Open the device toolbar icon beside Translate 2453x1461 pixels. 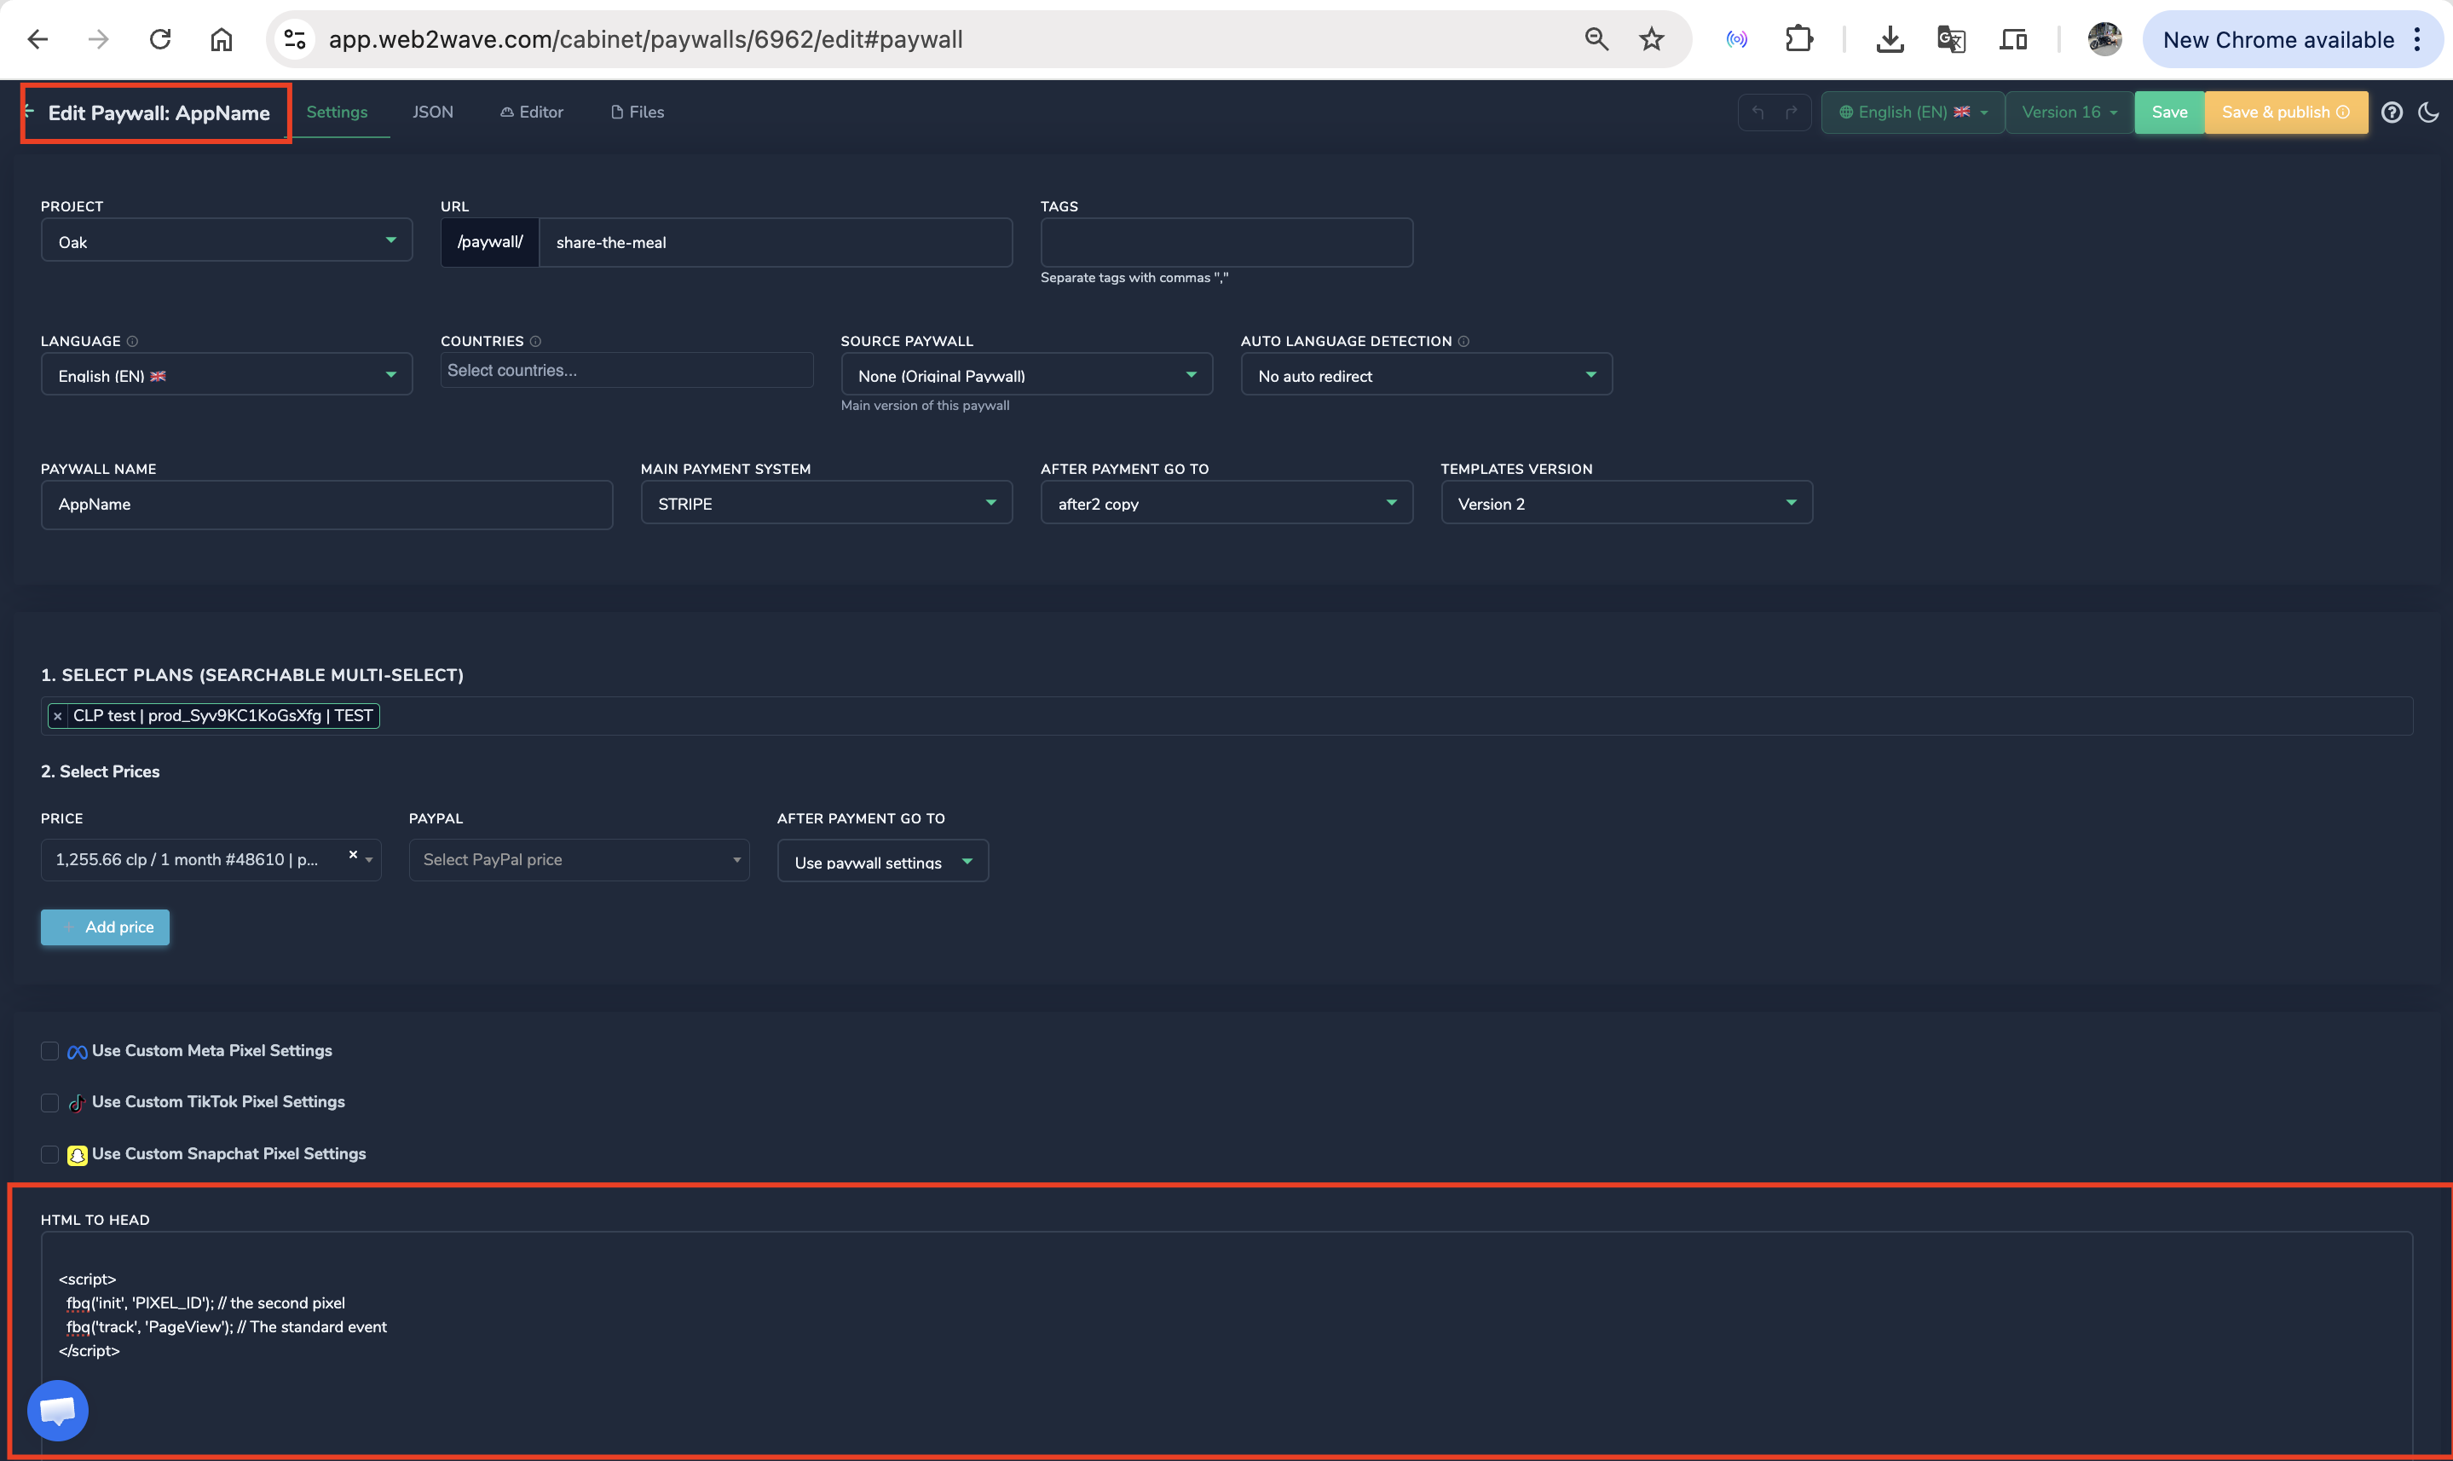[2013, 39]
